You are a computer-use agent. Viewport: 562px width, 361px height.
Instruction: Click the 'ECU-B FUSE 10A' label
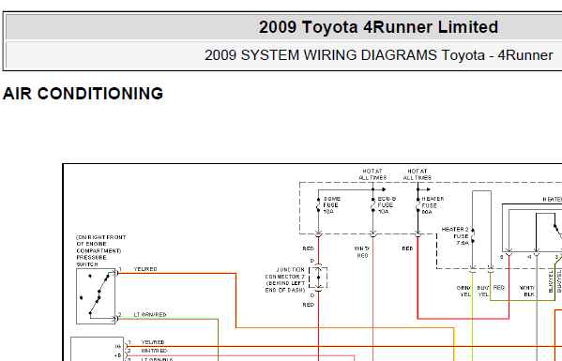tap(387, 205)
